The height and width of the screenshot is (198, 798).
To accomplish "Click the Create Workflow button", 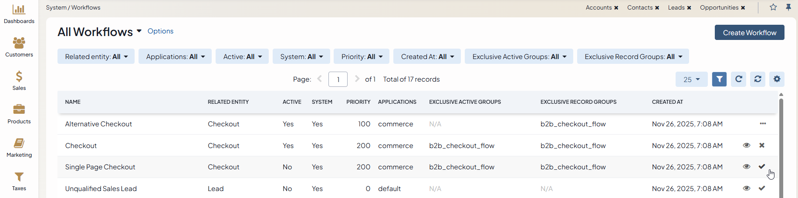I will click(749, 33).
